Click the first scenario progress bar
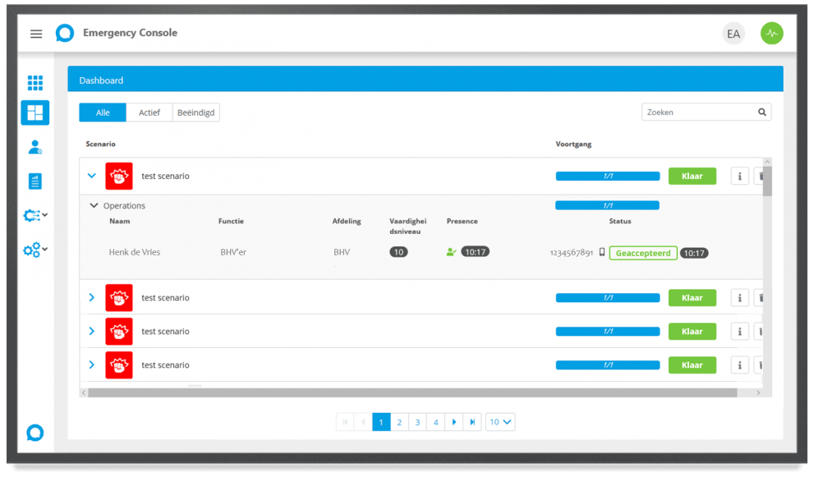The width and height of the screenshot is (814, 477). pos(607,176)
